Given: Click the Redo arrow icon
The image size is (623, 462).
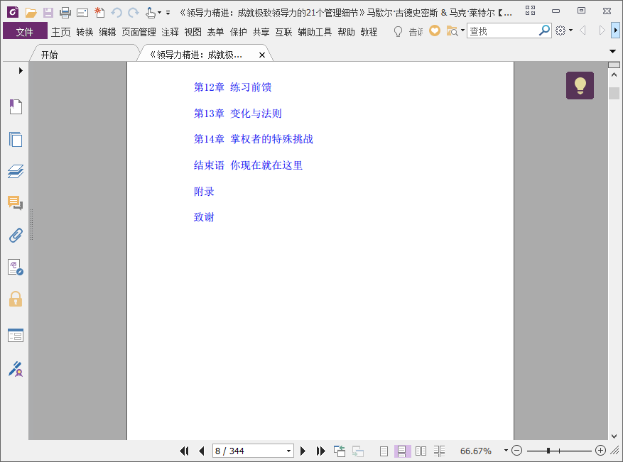Looking at the screenshot, I should (x=134, y=13).
